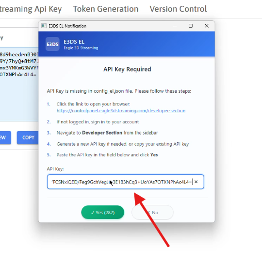This screenshot has height=271, width=262.
Task: Clear the API Key field with the X icon
Action: 196,182
